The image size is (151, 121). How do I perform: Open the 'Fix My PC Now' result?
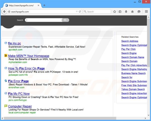tap(19, 94)
